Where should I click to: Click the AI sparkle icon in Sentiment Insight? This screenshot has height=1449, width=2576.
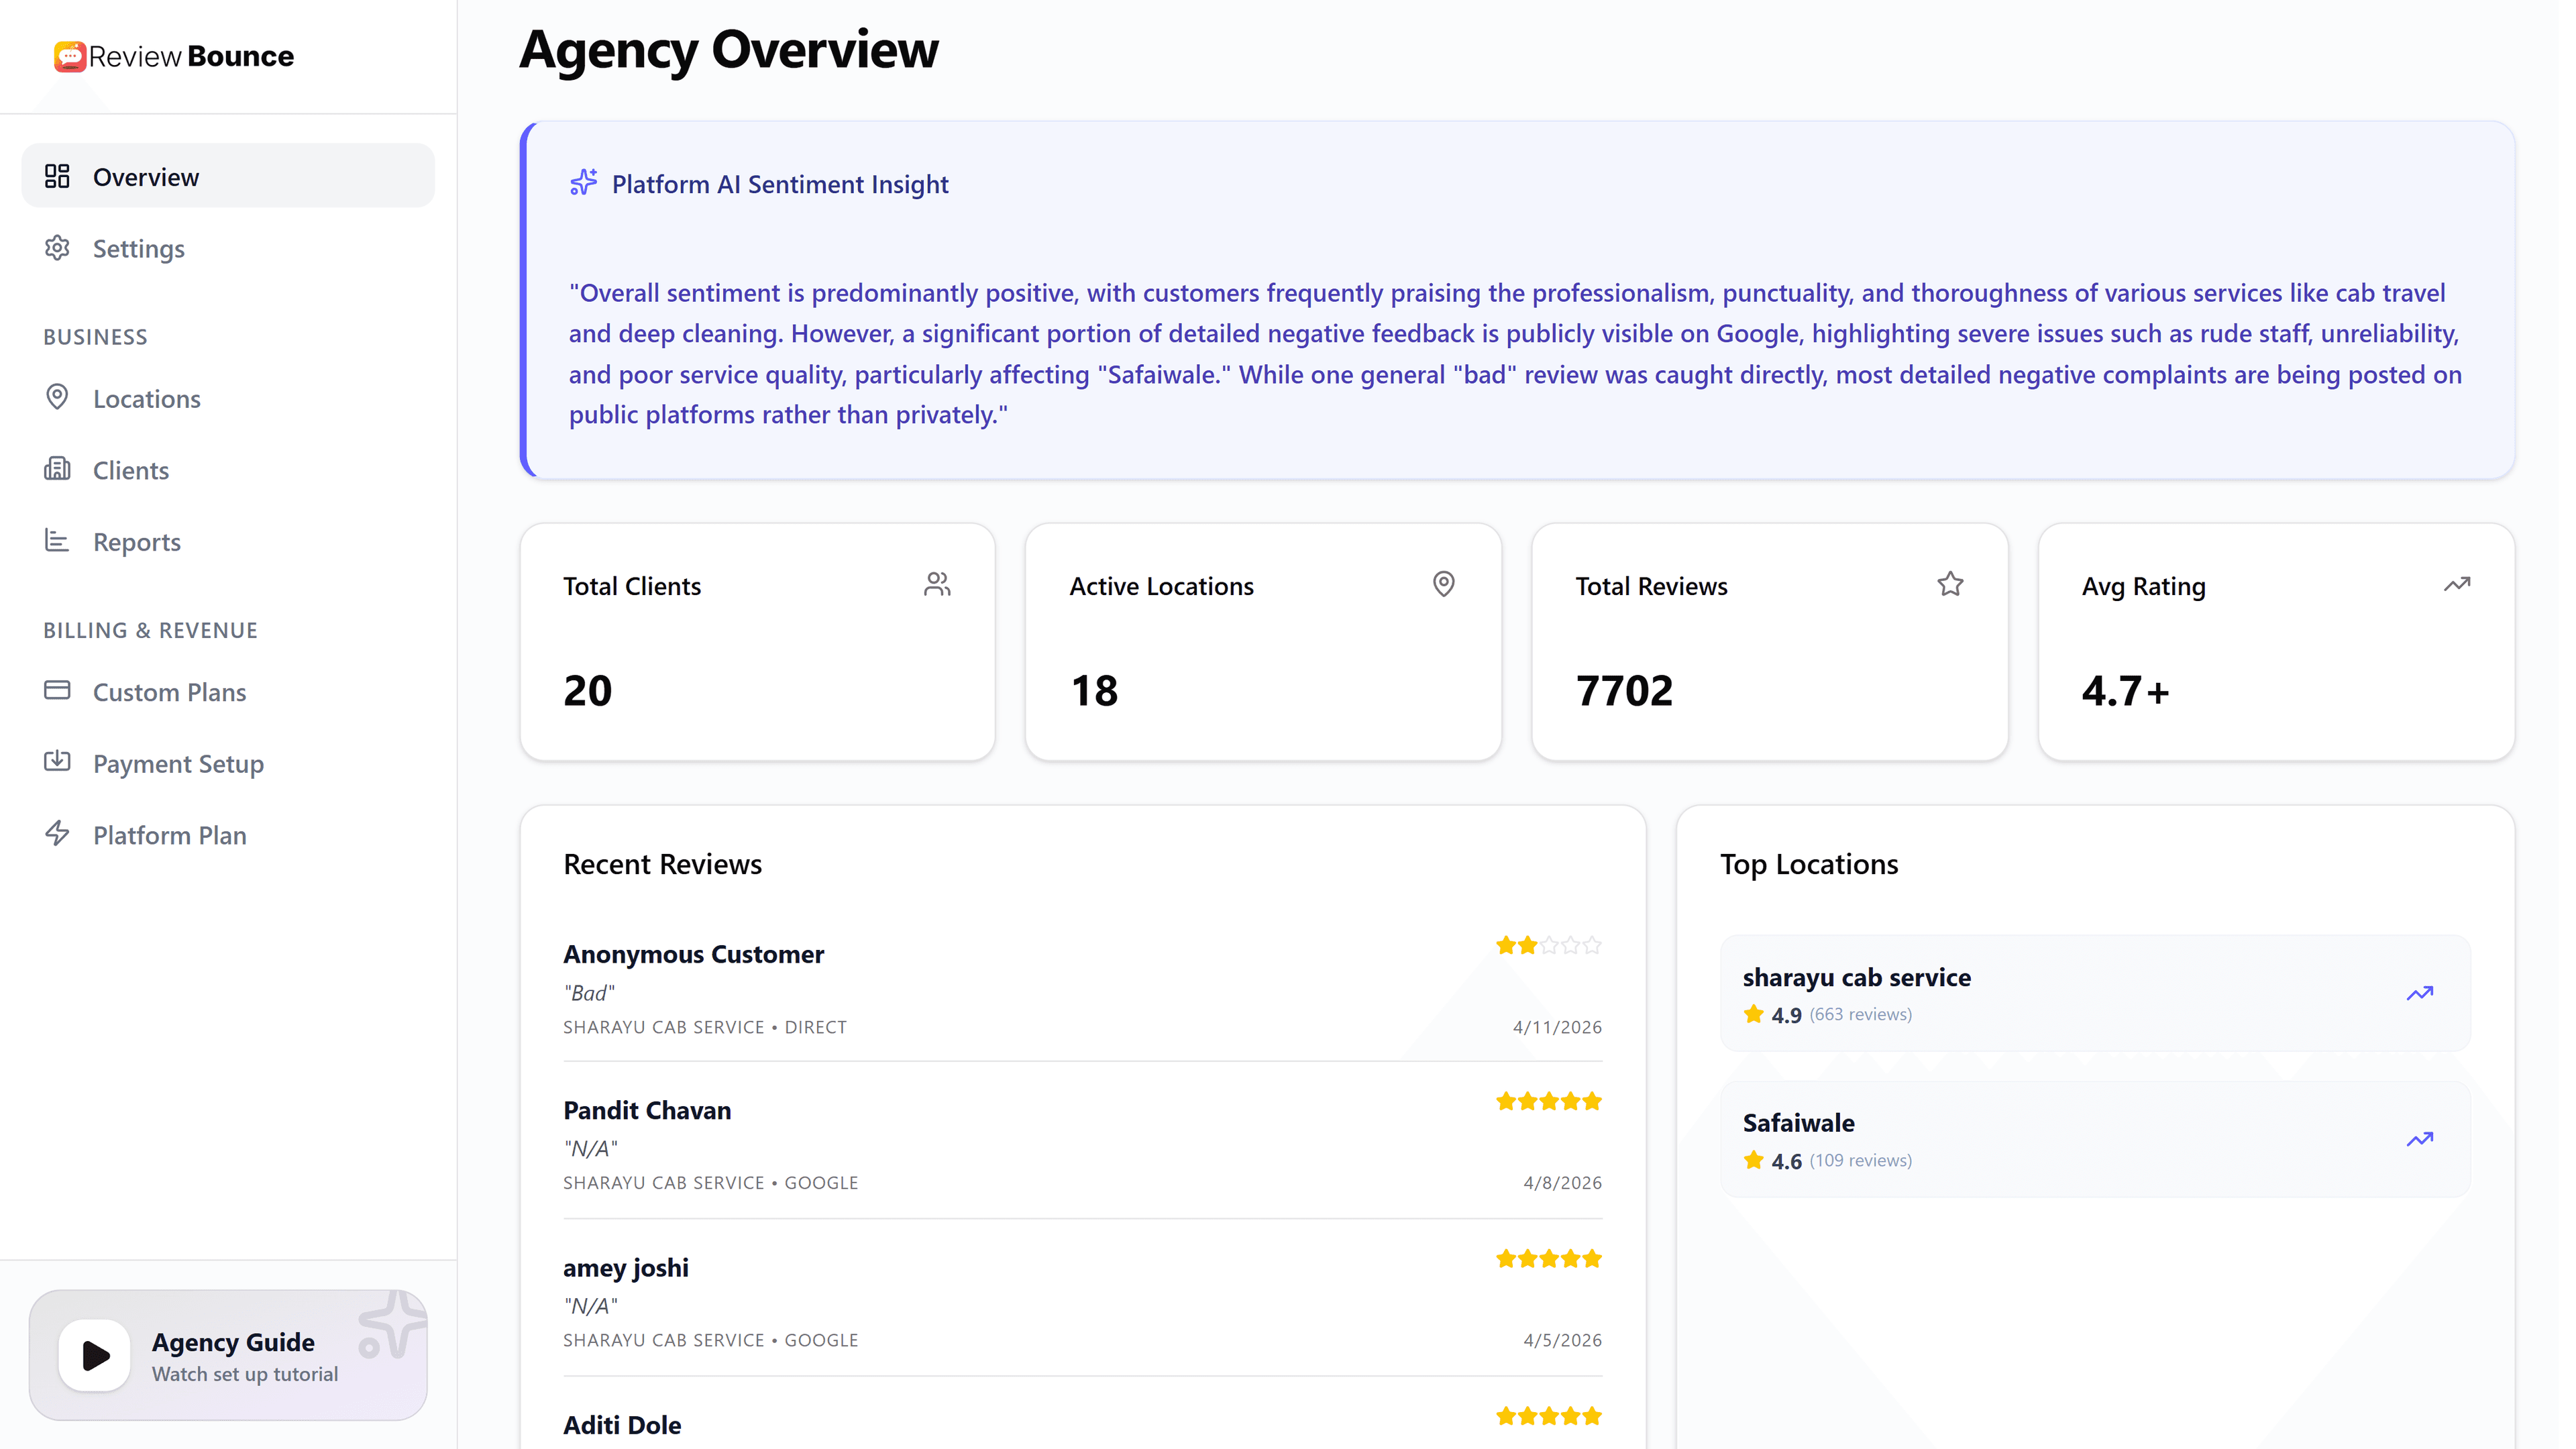tap(584, 182)
